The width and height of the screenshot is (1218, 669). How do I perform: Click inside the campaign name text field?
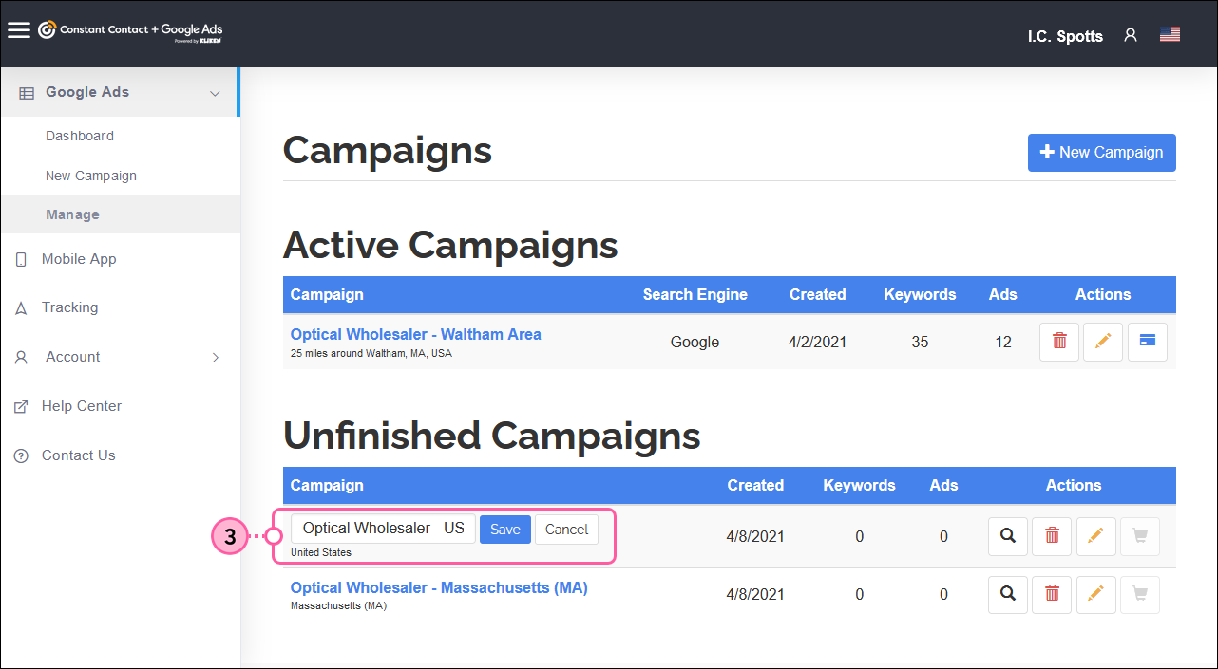[x=383, y=528]
